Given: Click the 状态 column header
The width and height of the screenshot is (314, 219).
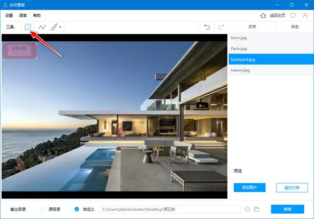Looking at the screenshot, I should (295, 26).
